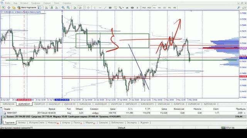247x138 pixels.
Task: Open the chat bubbles icon
Action: point(244,7)
